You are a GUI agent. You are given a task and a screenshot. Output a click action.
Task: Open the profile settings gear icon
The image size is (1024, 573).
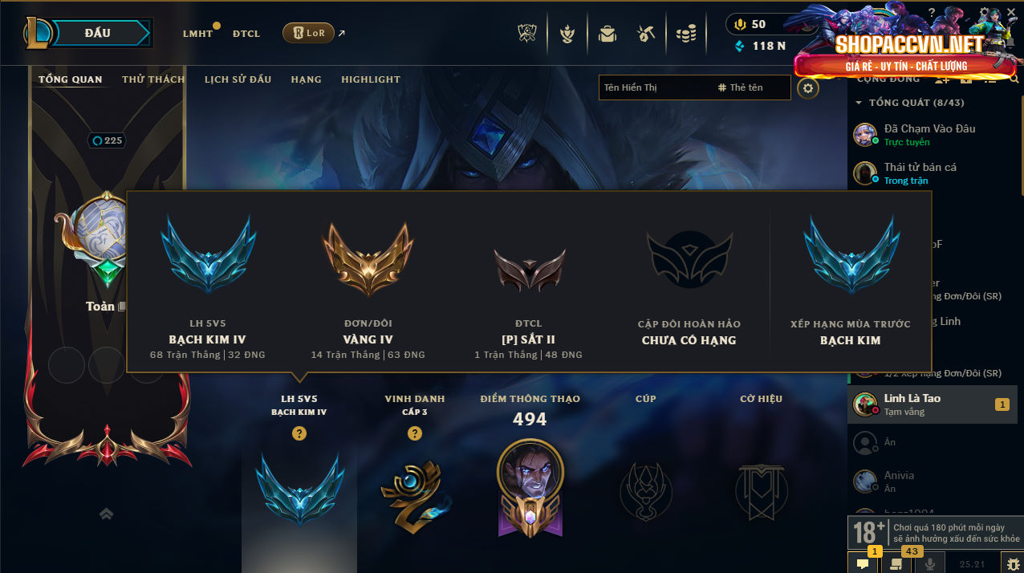(808, 88)
